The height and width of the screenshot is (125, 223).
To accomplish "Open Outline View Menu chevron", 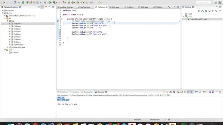I will tap(220, 11).
